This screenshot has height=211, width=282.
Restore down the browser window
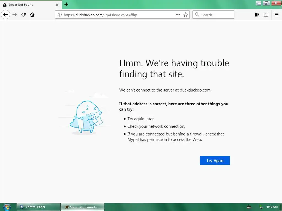pyautogui.click(x=266, y=3)
